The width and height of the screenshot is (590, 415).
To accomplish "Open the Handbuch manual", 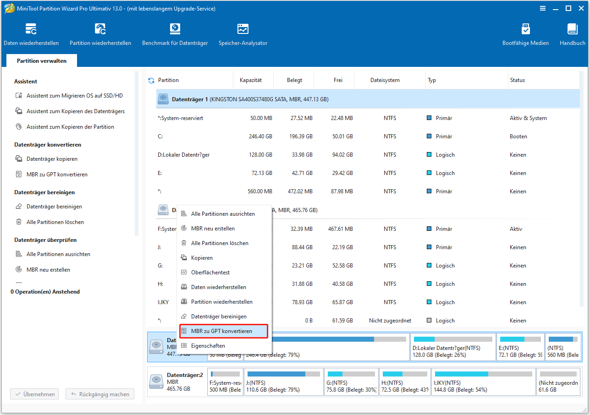I will pos(572,34).
